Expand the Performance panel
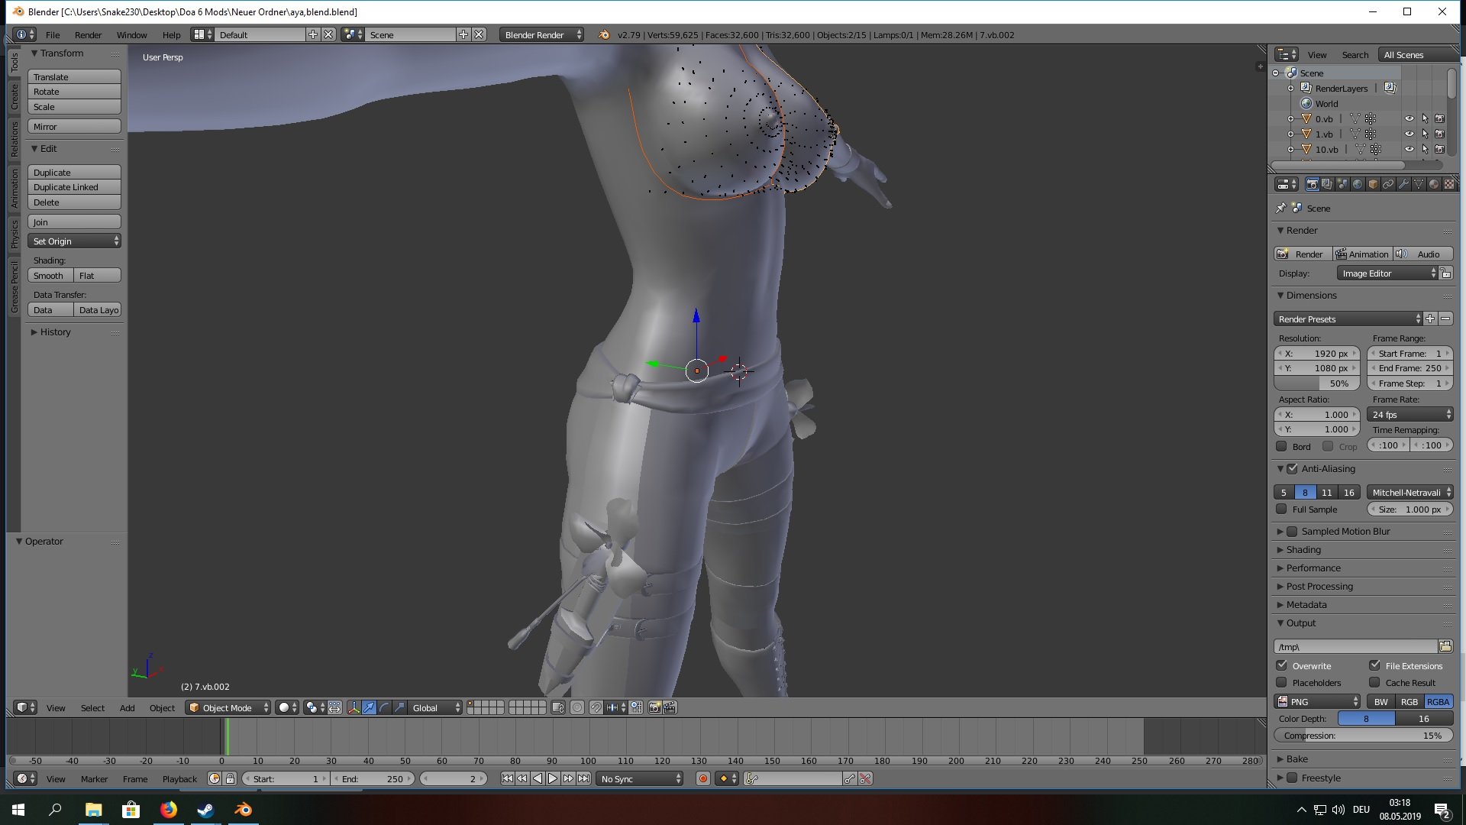 pos(1313,568)
